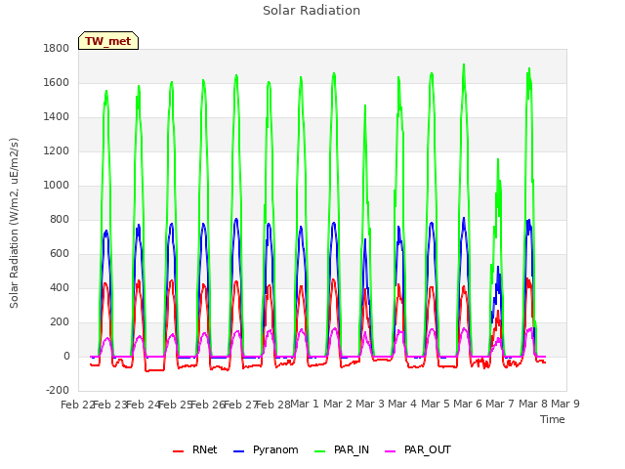Select the Solar Radiation chart title
Viewport: 625px width, 469px height.
(312, 11)
